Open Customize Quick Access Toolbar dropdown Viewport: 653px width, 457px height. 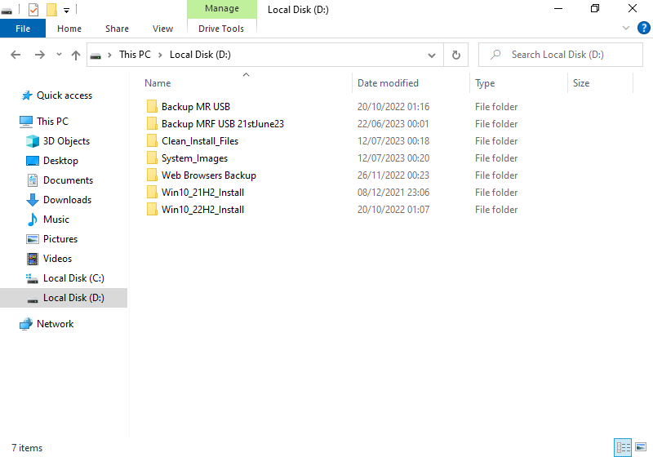[x=67, y=11]
